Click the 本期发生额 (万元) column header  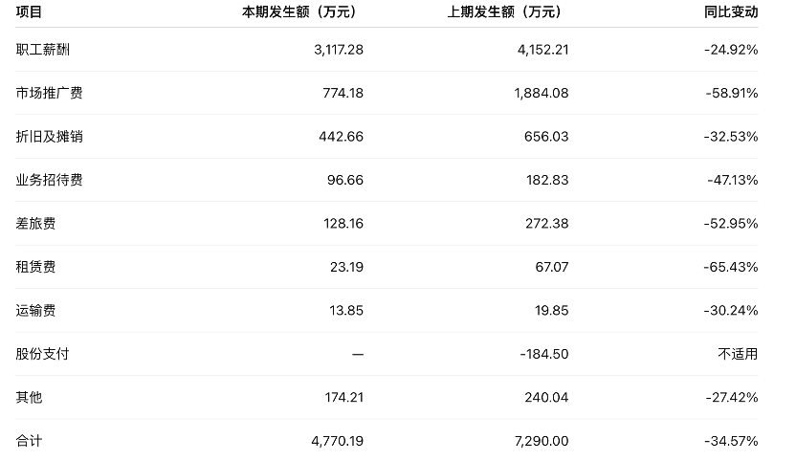[298, 12]
